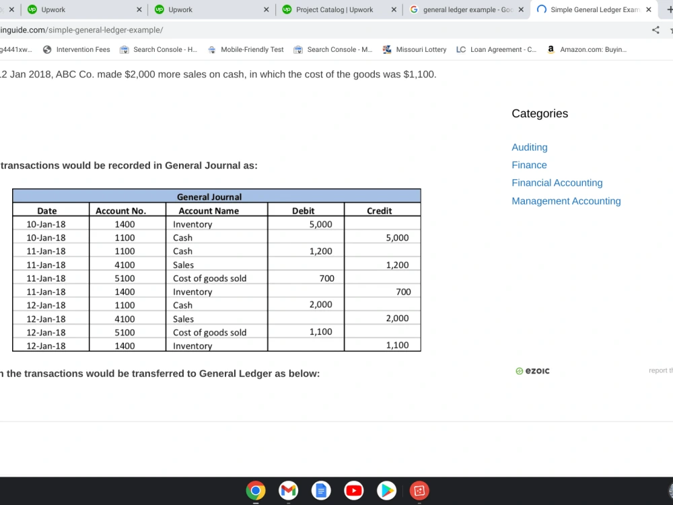The width and height of the screenshot is (673, 505).
Task: Click the 1,200 debit in 11-Jan Cash row
Action: pos(320,251)
